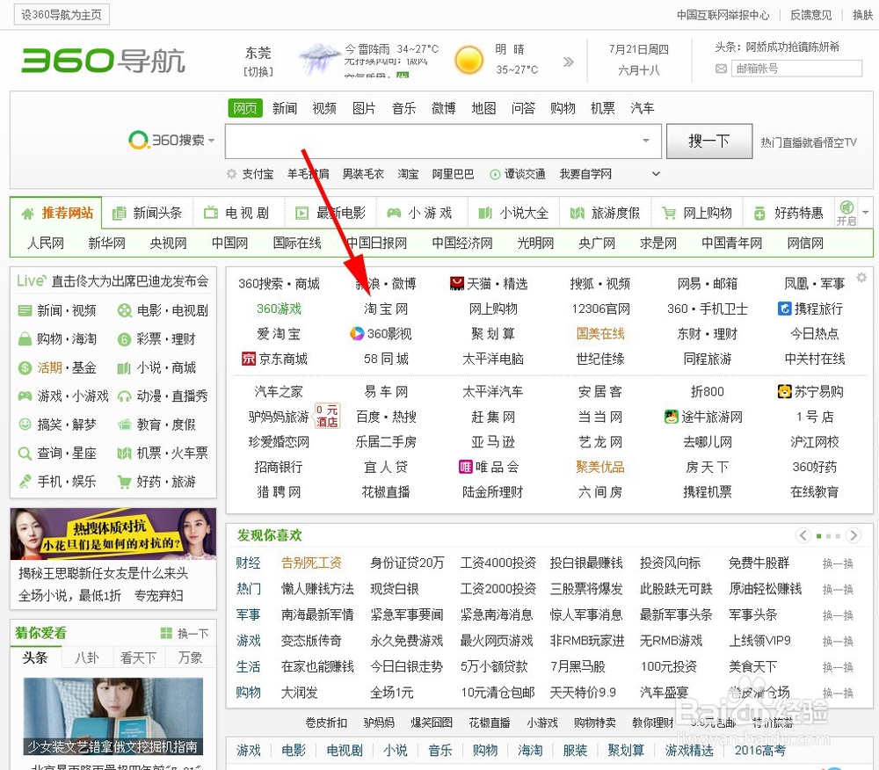Show previous page of 发现你喜欢
This screenshot has height=770, width=879.
pyautogui.click(x=803, y=535)
